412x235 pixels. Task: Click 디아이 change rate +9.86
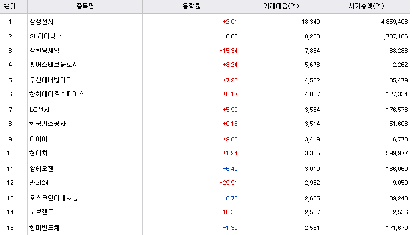pyautogui.click(x=230, y=139)
